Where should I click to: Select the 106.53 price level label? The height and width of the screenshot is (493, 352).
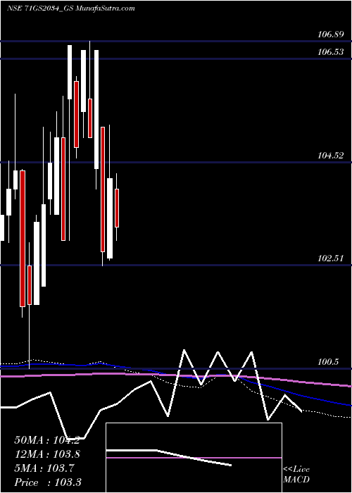[x=330, y=52]
